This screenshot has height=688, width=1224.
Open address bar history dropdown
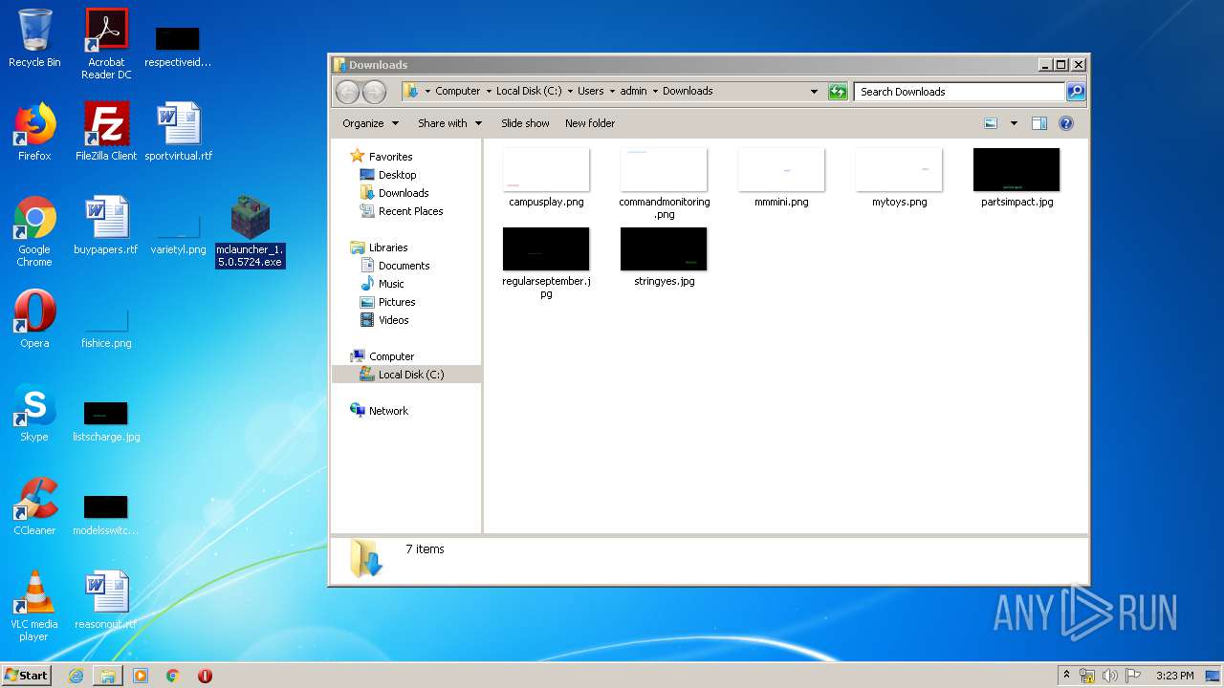[814, 92]
